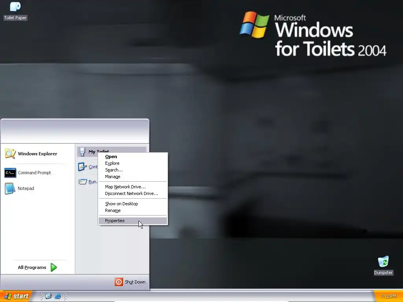
Task: Click the Command Prompt icon
Action: pyautogui.click(x=10, y=173)
